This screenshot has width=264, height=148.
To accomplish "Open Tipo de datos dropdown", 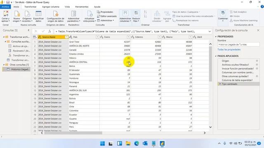I will pyautogui.click(x=186, y=12).
